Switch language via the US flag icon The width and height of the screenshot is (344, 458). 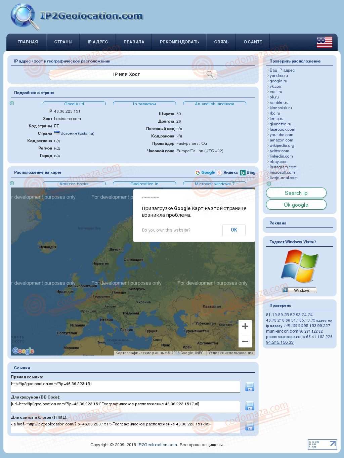(x=324, y=42)
